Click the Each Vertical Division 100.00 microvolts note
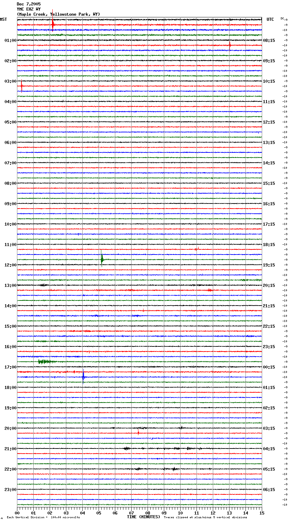 click(x=43, y=518)
